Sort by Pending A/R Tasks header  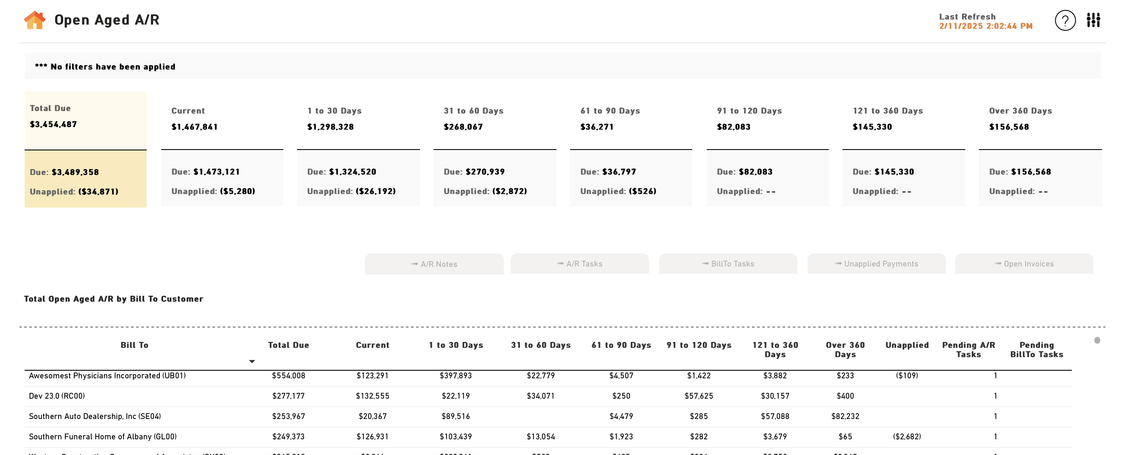pos(968,350)
